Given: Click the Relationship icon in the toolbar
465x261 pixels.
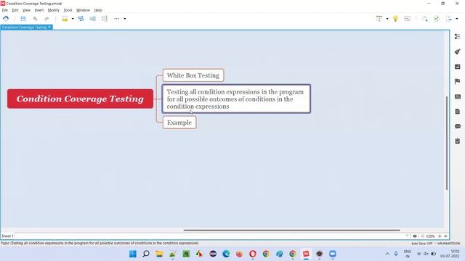Looking at the screenshot, I should tap(81, 19).
